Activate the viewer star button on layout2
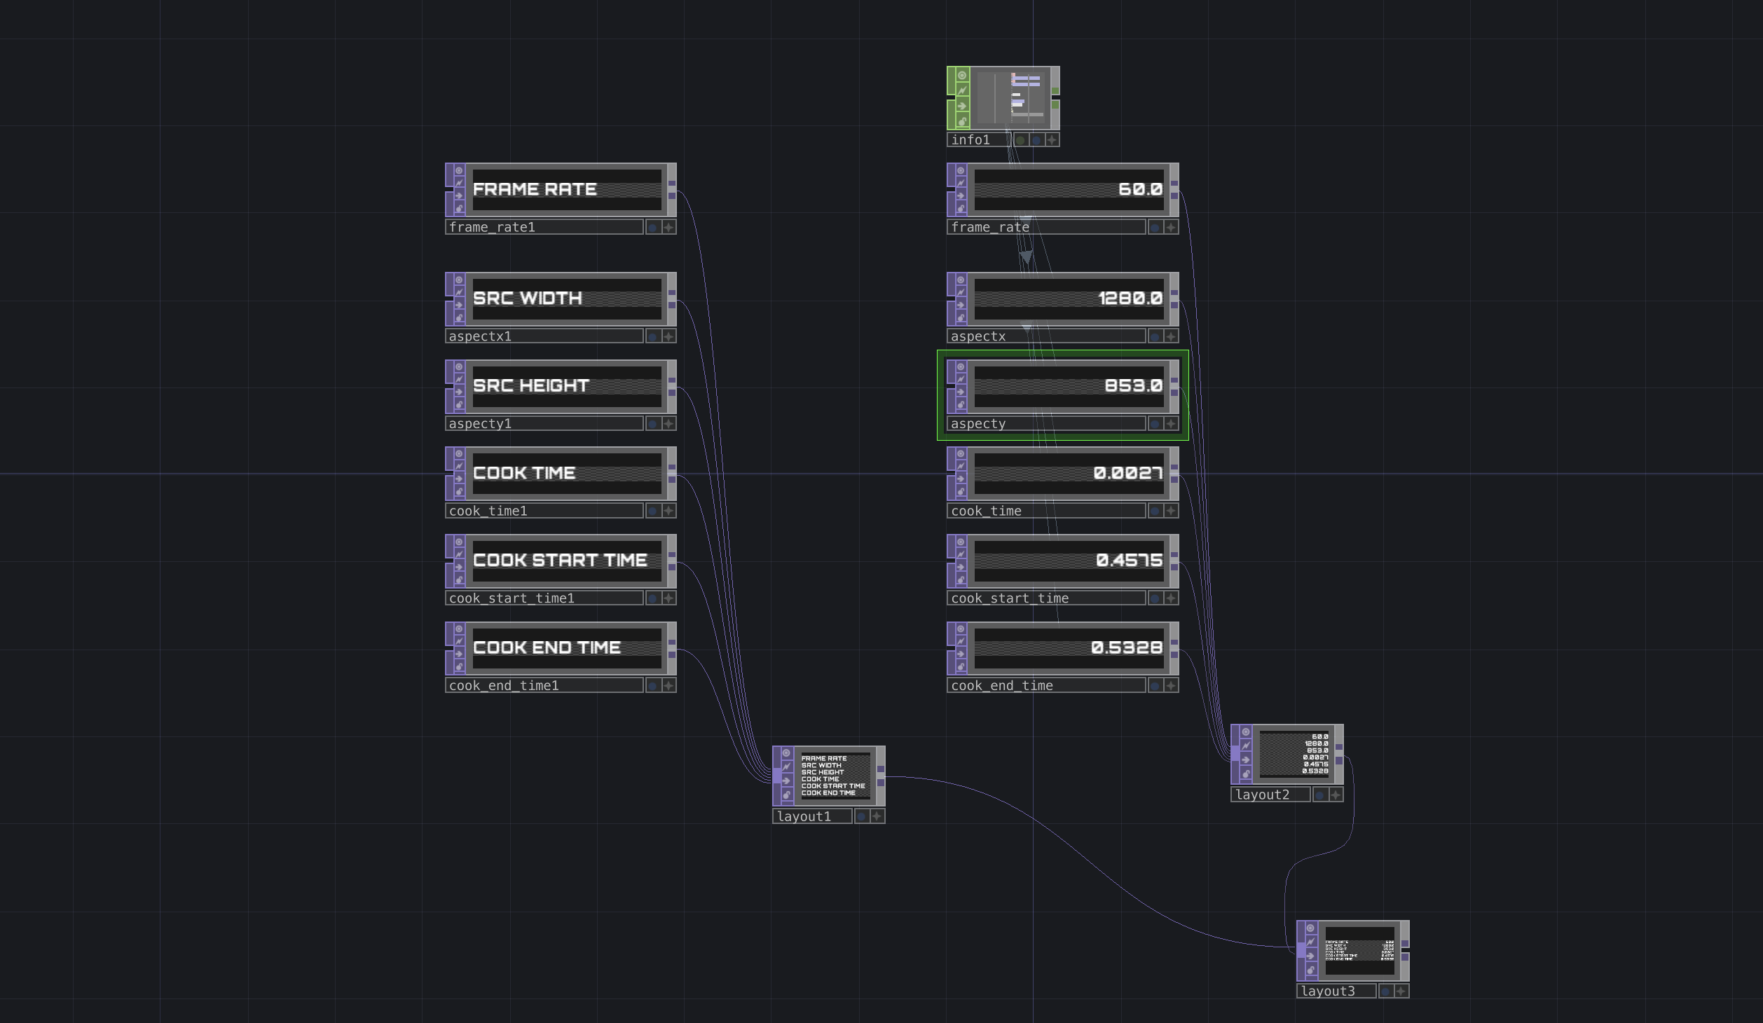Screen dimensions: 1763x1023 coord(1336,795)
